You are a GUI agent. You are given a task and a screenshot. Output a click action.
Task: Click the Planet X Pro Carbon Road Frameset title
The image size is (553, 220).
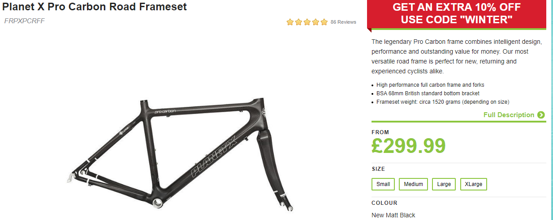pos(95,7)
